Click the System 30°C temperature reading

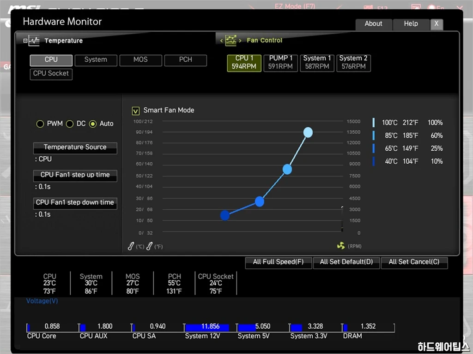91,283
